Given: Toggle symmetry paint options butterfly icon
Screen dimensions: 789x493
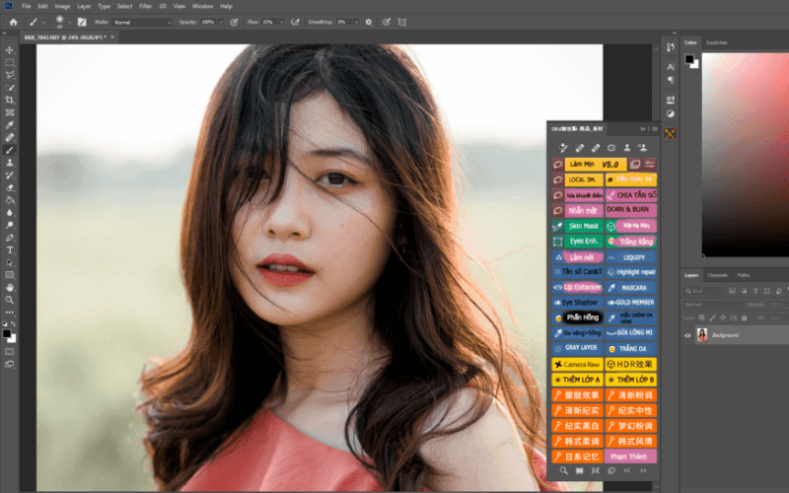Looking at the screenshot, I should click(402, 22).
